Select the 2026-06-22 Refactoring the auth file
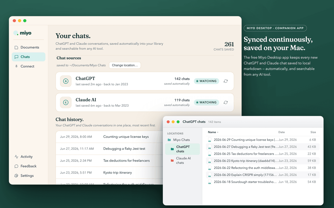This screenshot has width=334, height=208. pos(262,168)
